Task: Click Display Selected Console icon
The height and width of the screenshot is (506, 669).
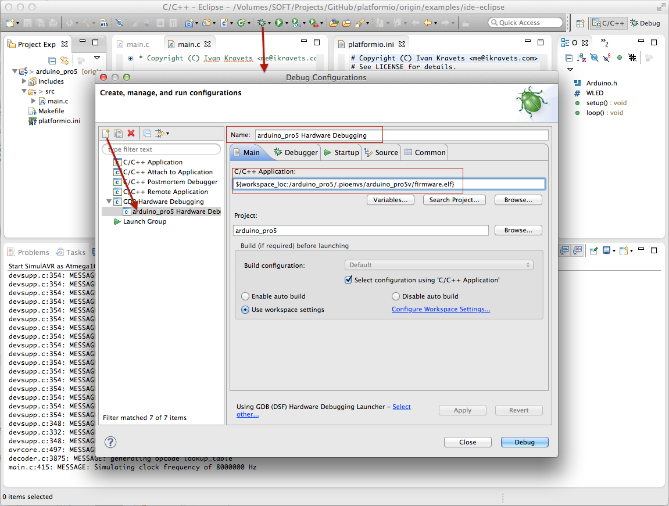Action: click(x=606, y=250)
